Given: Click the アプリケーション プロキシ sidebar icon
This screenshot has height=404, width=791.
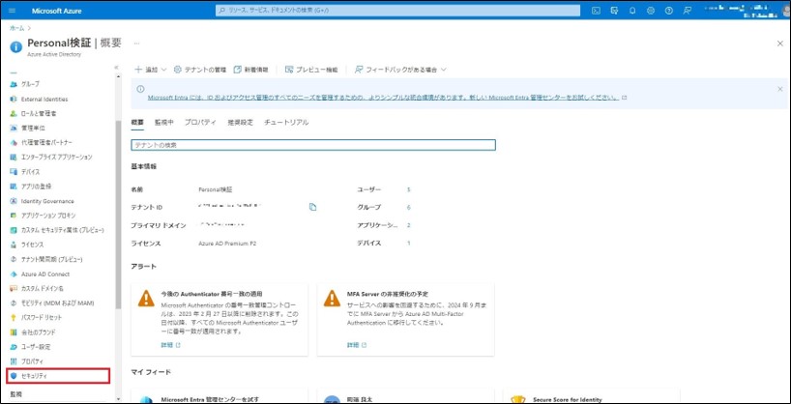Looking at the screenshot, I should point(14,216).
